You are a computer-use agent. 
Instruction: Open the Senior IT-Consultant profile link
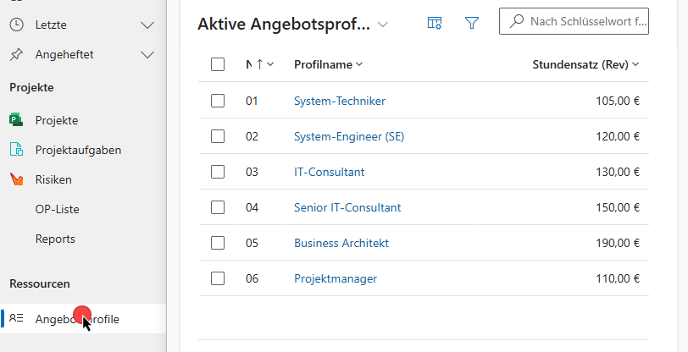(x=347, y=207)
